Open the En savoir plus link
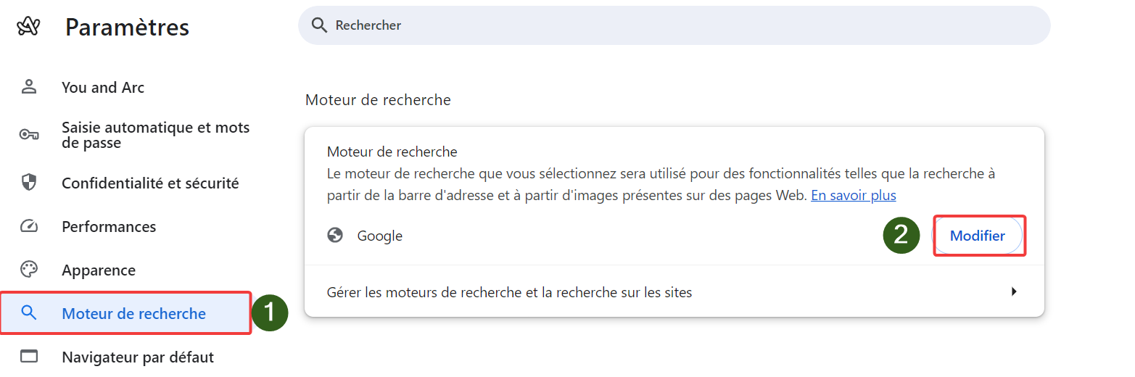 click(854, 195)
